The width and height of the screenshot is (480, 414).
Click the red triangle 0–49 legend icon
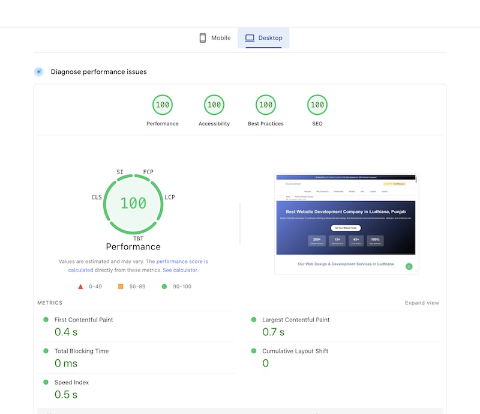pos(80,287)
